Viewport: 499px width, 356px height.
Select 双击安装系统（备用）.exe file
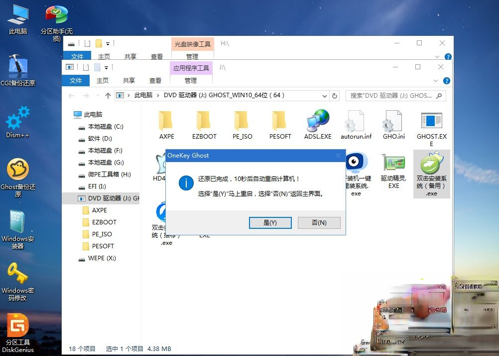pyautogui.click(x=432, y=174)
